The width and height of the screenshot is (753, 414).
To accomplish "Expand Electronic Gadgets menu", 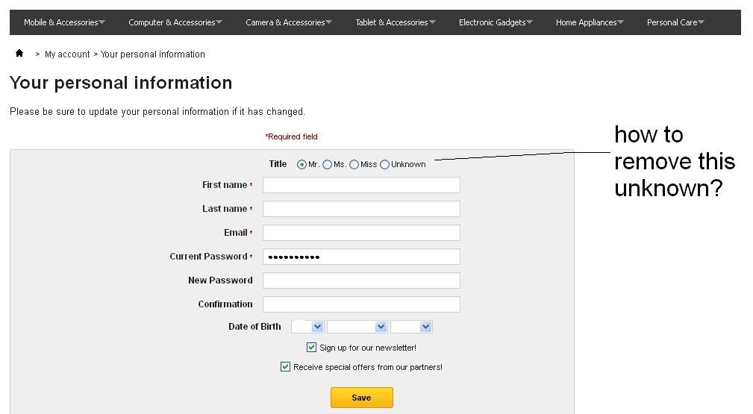I will coord(496,22).
